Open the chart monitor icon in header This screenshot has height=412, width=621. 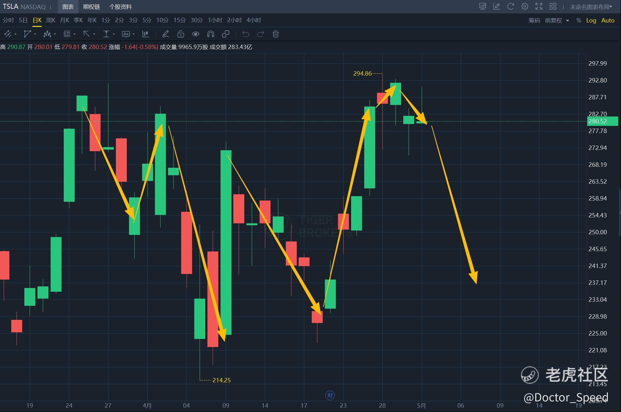(483, 6)
